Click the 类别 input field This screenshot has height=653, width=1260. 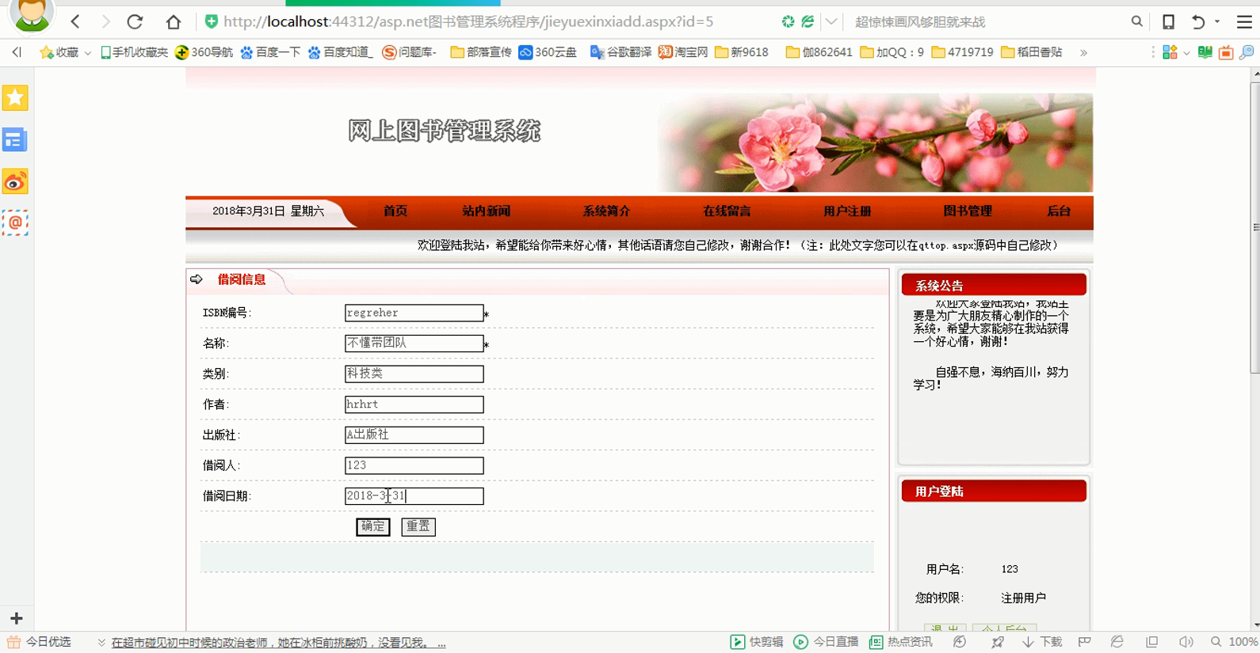tap(414, 374)
